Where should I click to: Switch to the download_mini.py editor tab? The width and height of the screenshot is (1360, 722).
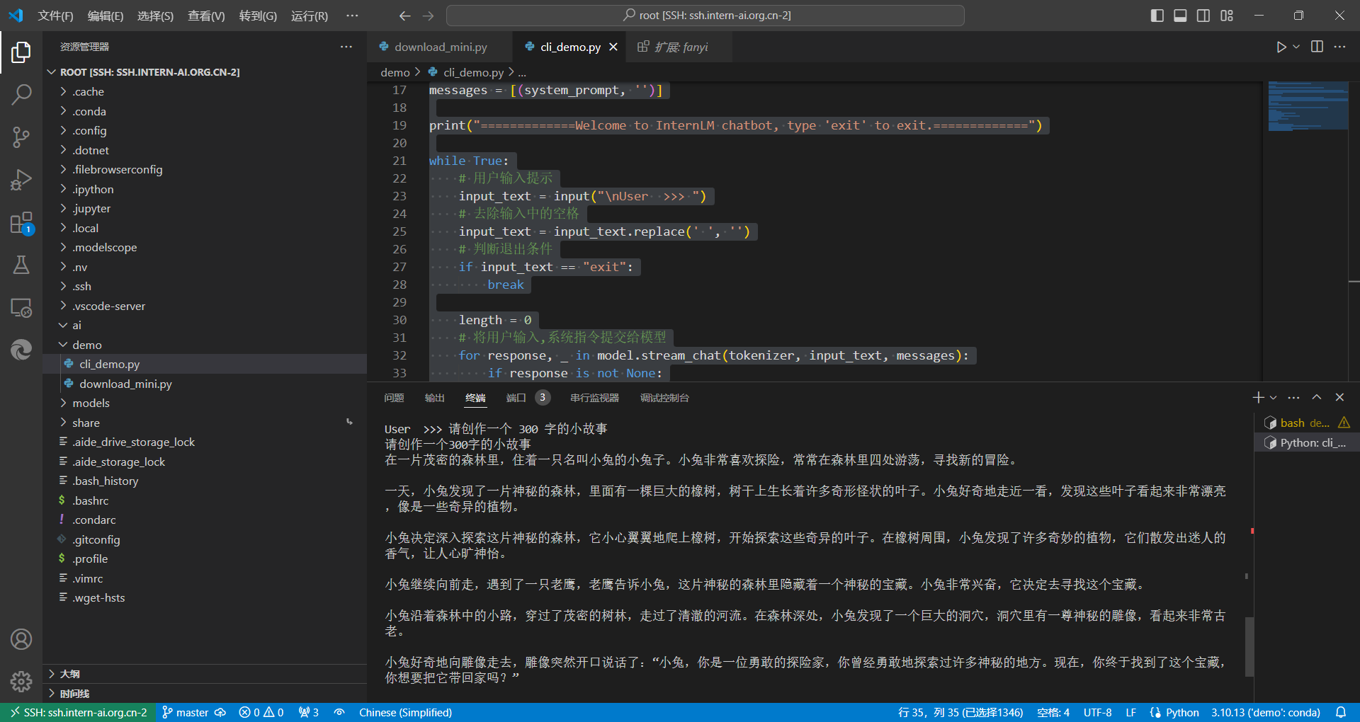click(x=440, y=47)
